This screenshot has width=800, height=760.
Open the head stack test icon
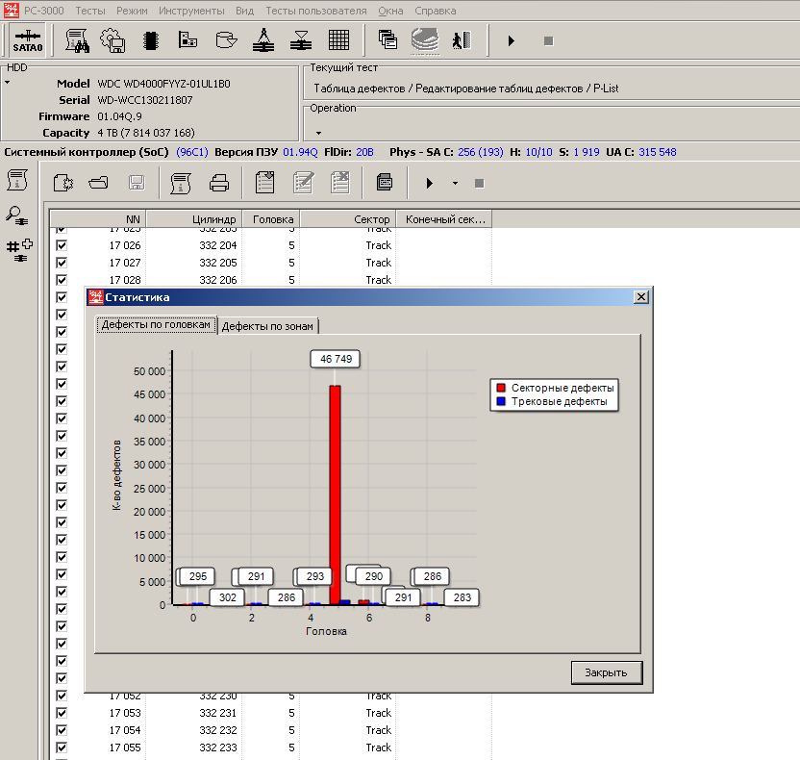tap(263, 40)
